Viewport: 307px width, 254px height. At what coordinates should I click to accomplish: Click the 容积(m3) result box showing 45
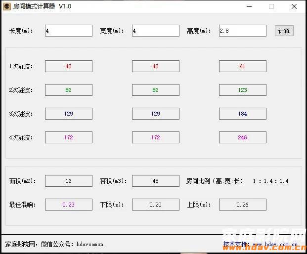point(155,181)
